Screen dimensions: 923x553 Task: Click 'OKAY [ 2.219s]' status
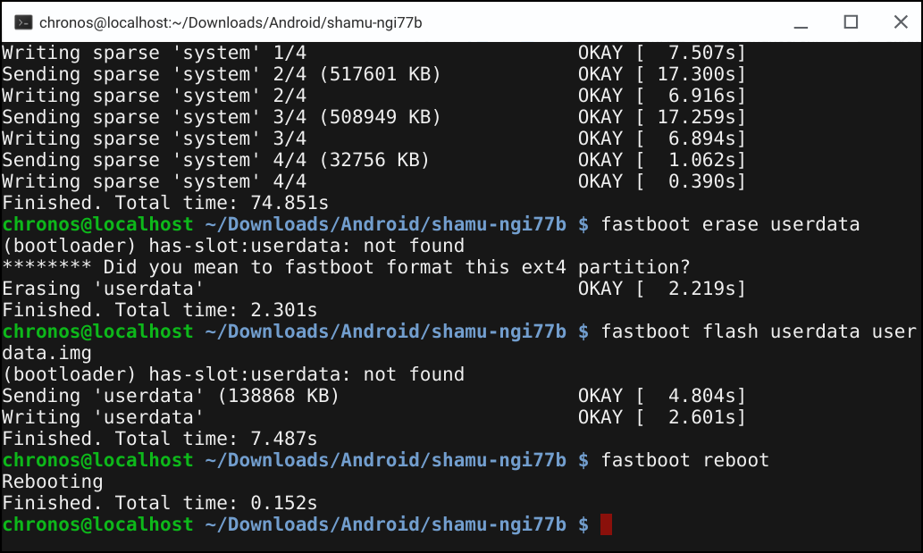(661, 289)
